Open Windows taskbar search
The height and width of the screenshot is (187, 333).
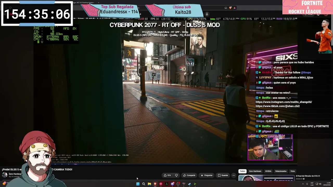click(144, 184)
